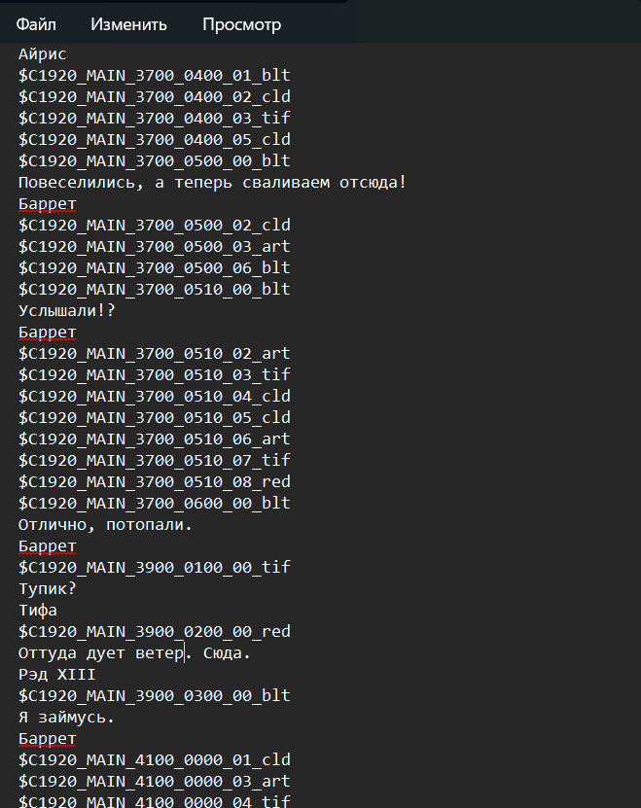Open the Изменить menu
Screen dimensions: 641x808
pyautogui.click(x=129, y=24)
